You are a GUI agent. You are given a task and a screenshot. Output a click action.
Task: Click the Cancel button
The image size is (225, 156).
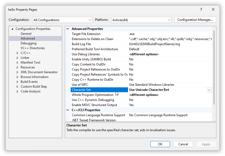[x=183, y=144]
